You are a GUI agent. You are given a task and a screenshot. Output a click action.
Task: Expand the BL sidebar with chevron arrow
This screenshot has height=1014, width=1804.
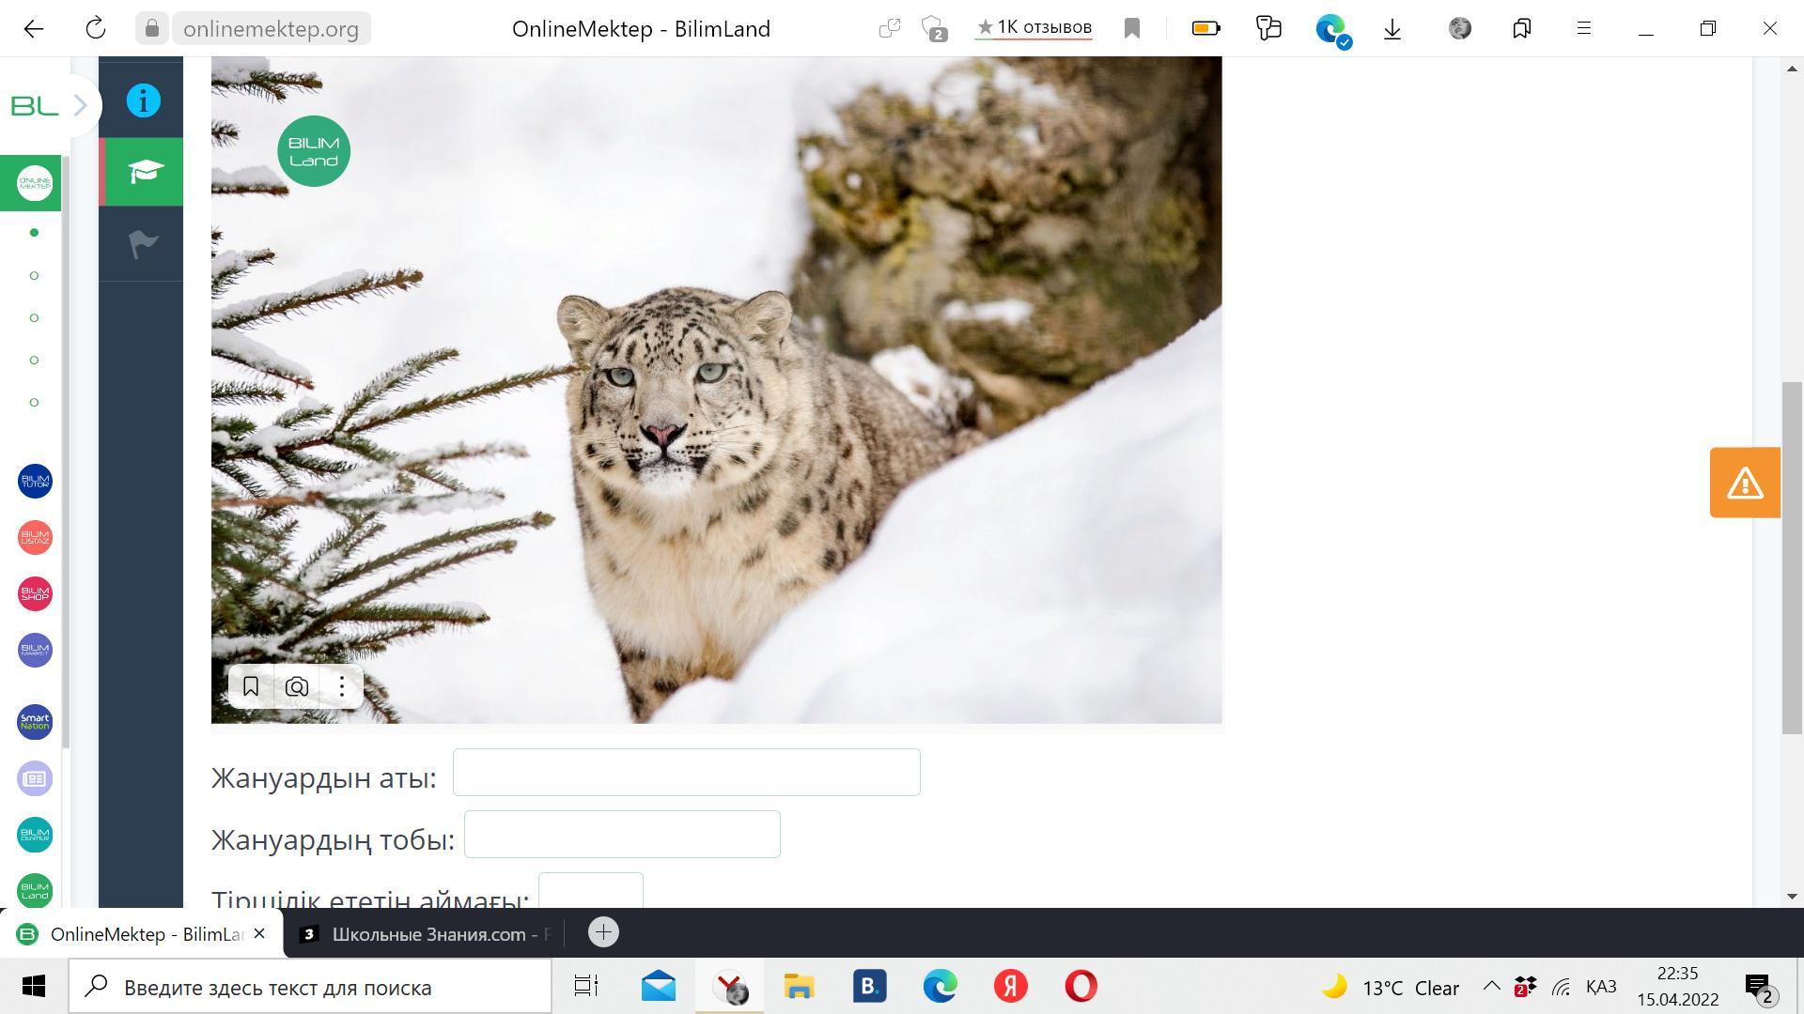(x=80, y=105)
